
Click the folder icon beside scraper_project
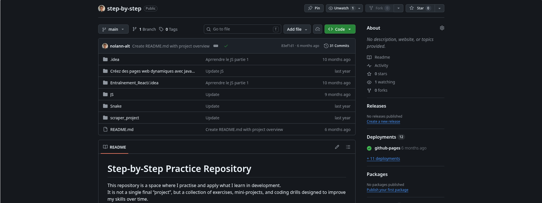click(105, 118)
